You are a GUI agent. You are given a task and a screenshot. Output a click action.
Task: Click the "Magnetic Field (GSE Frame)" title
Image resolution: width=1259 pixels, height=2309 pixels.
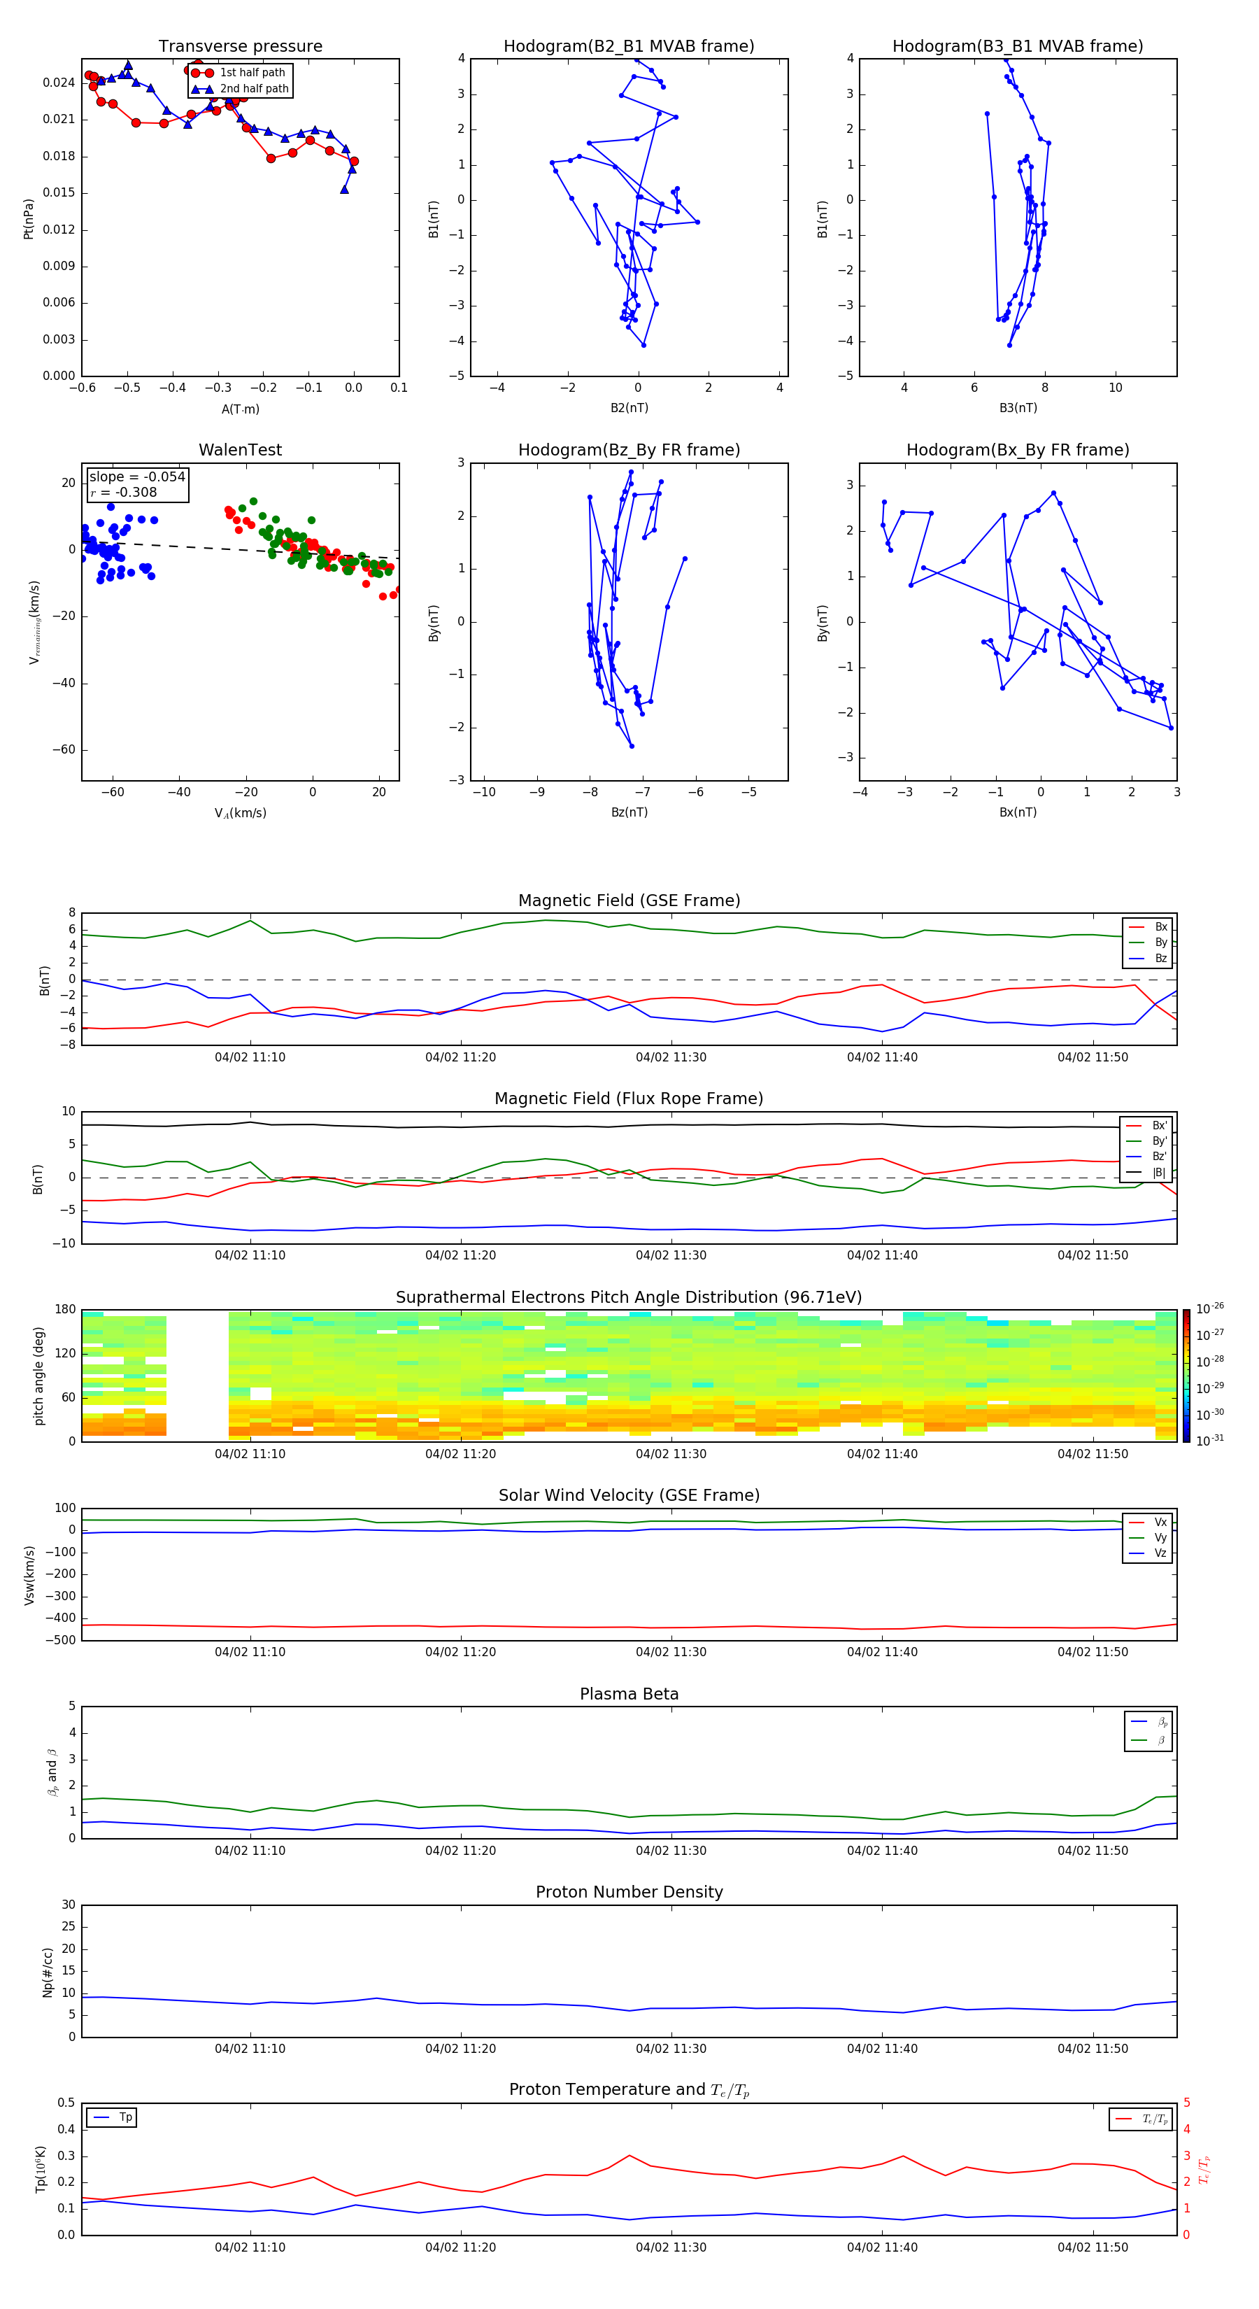pos(629,901)
